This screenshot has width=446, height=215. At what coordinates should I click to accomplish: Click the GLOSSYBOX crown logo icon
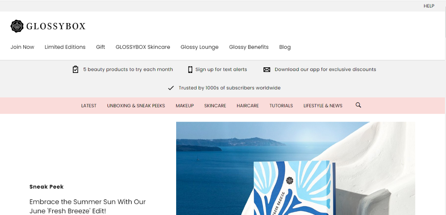click(17, 26)
